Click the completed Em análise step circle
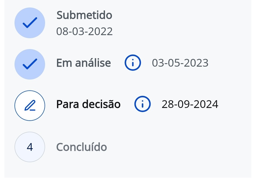Screen dimensions: 256x180 [30, 64]
